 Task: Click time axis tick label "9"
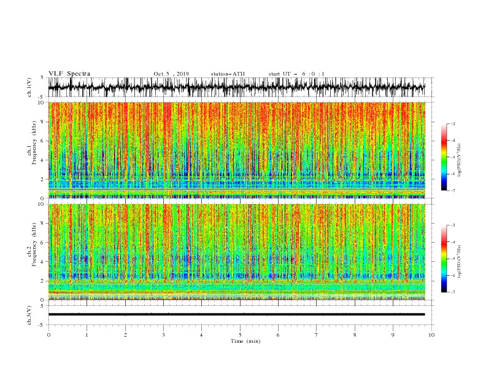393,335
